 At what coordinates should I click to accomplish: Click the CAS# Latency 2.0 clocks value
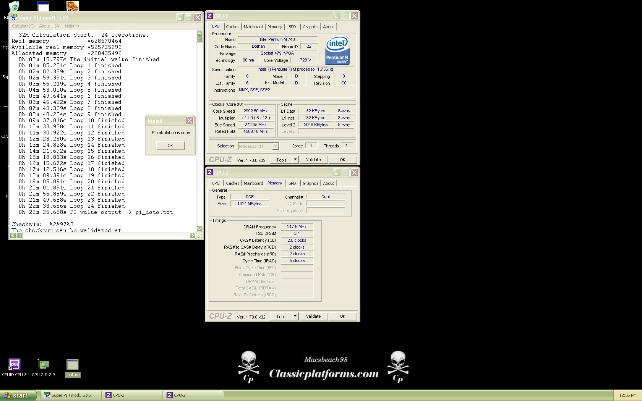pos(297,240)
